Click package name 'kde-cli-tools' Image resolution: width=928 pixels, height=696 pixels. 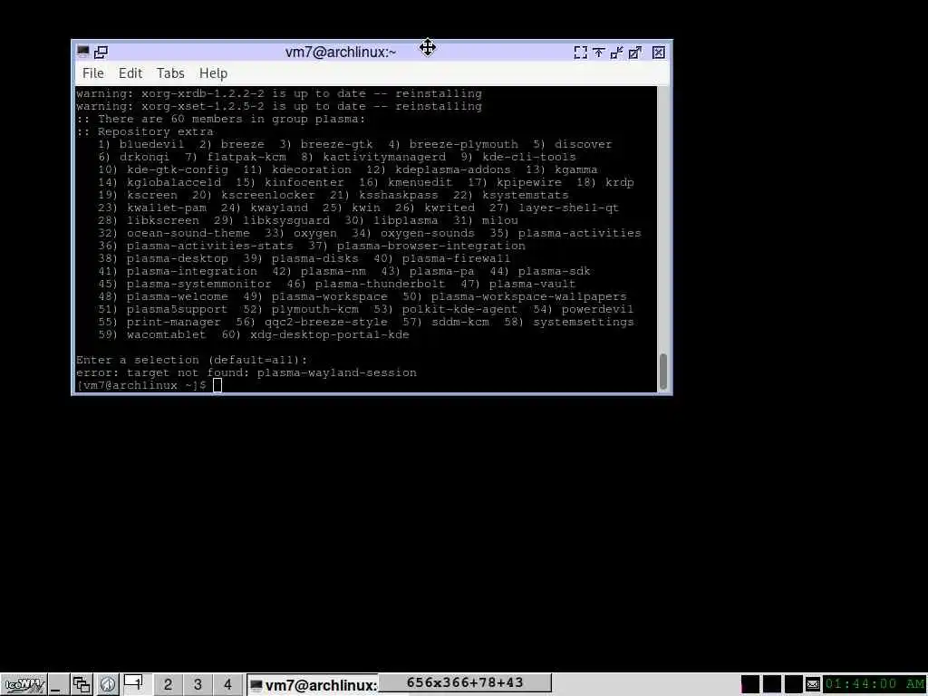coord(528,157)
